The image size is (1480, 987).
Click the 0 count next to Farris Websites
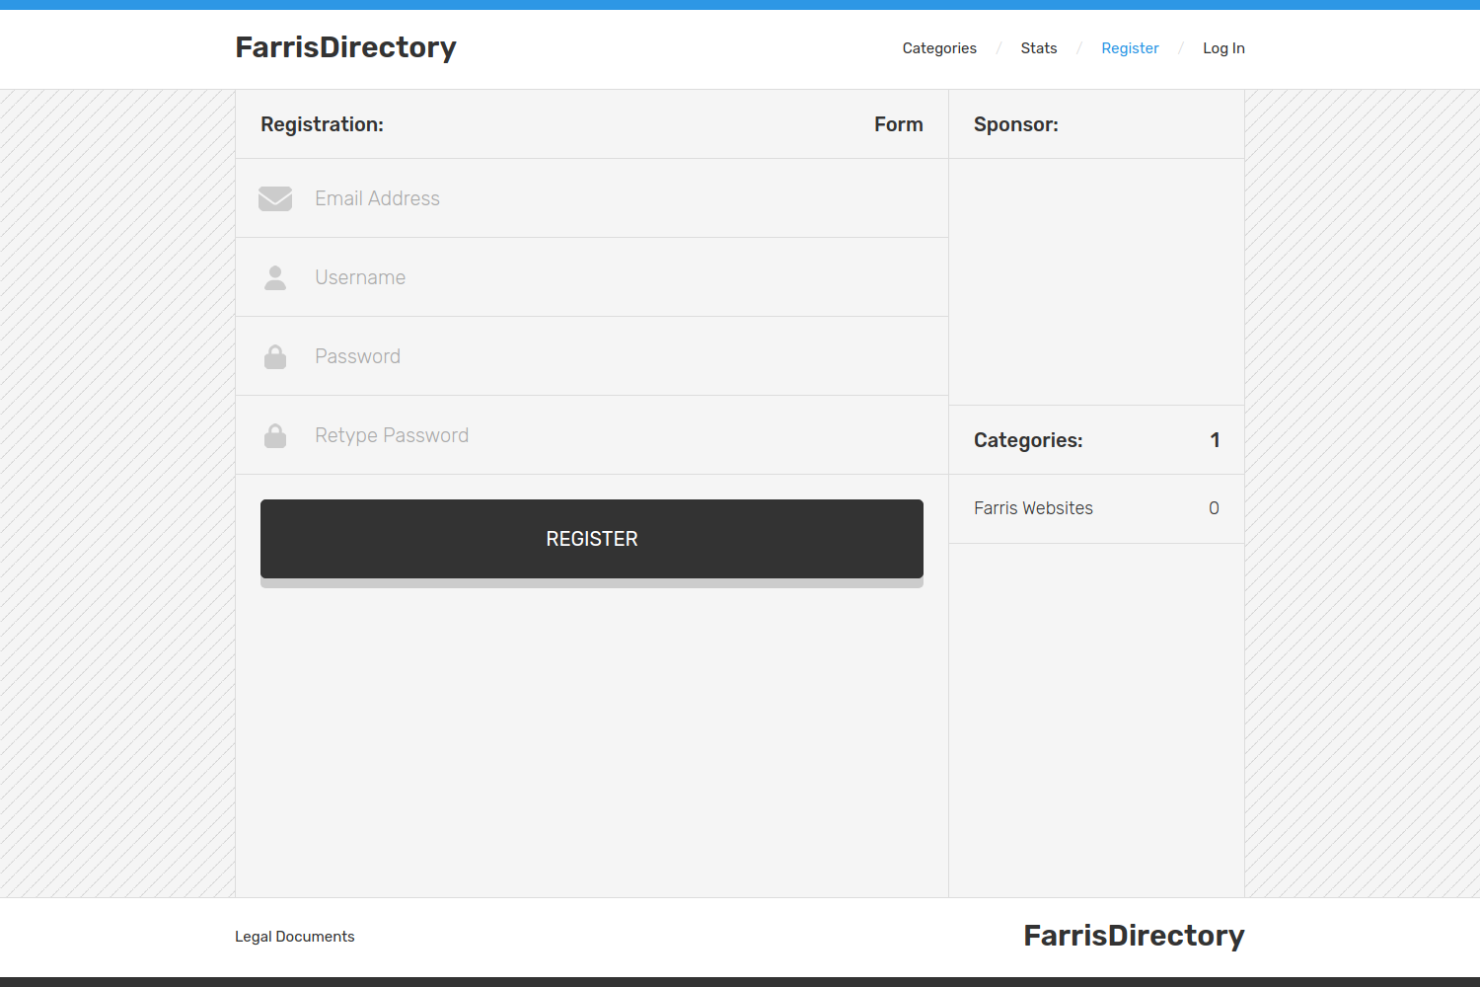1214,508
